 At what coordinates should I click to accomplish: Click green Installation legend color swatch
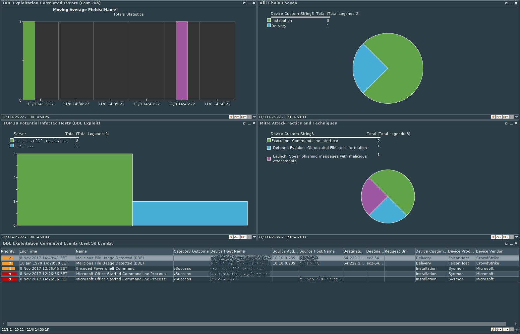(x=269, y=20)
